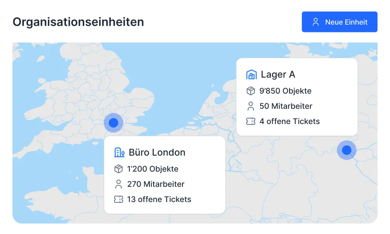390x234 pixels.
Task: Open 4 offene Tickets in Lager A
Action: tap(290, 121)
